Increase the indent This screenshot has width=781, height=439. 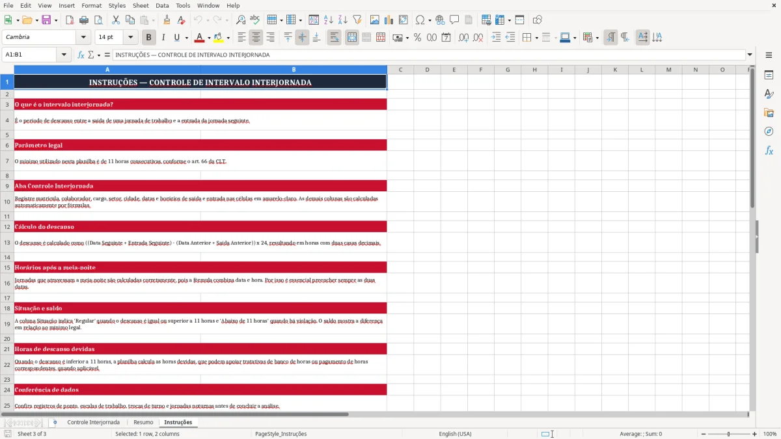click(x=496, y=38)
